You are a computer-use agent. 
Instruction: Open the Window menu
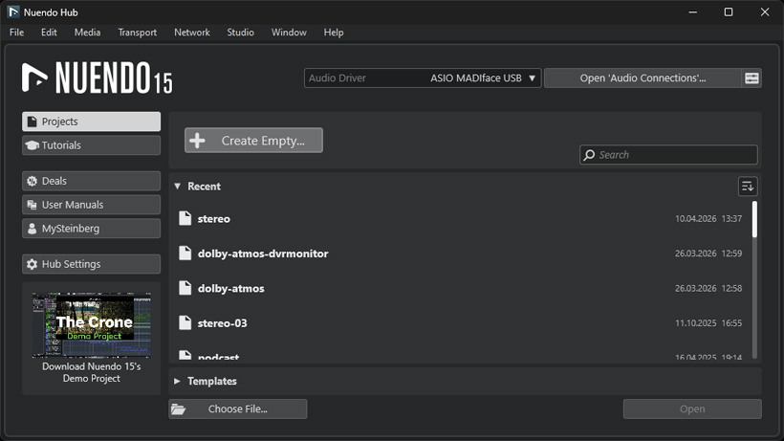click(x=289, y=33)
